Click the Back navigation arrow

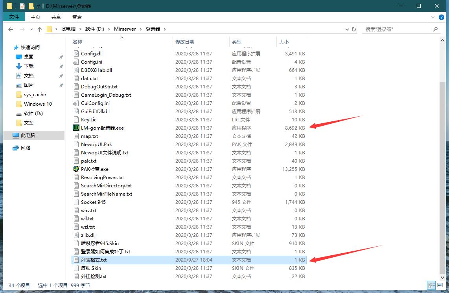(10, 29)
